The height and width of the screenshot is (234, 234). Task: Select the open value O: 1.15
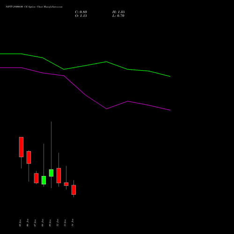click(81, 16)
